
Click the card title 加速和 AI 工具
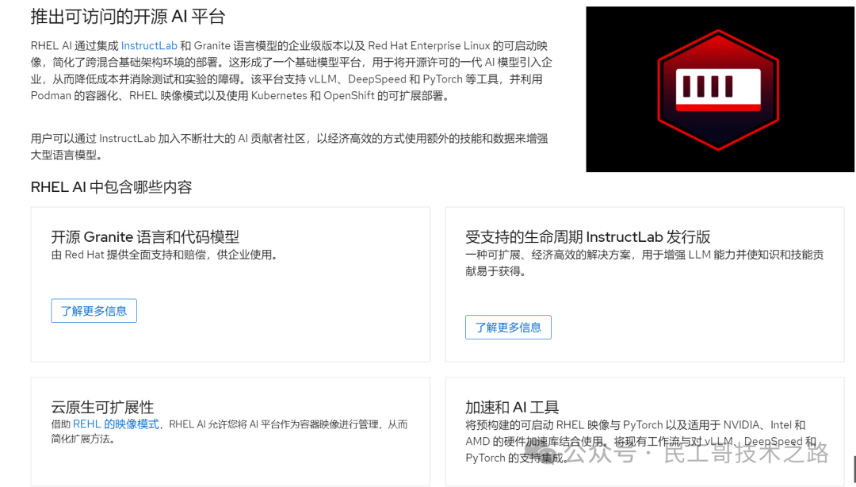point(512,407)
